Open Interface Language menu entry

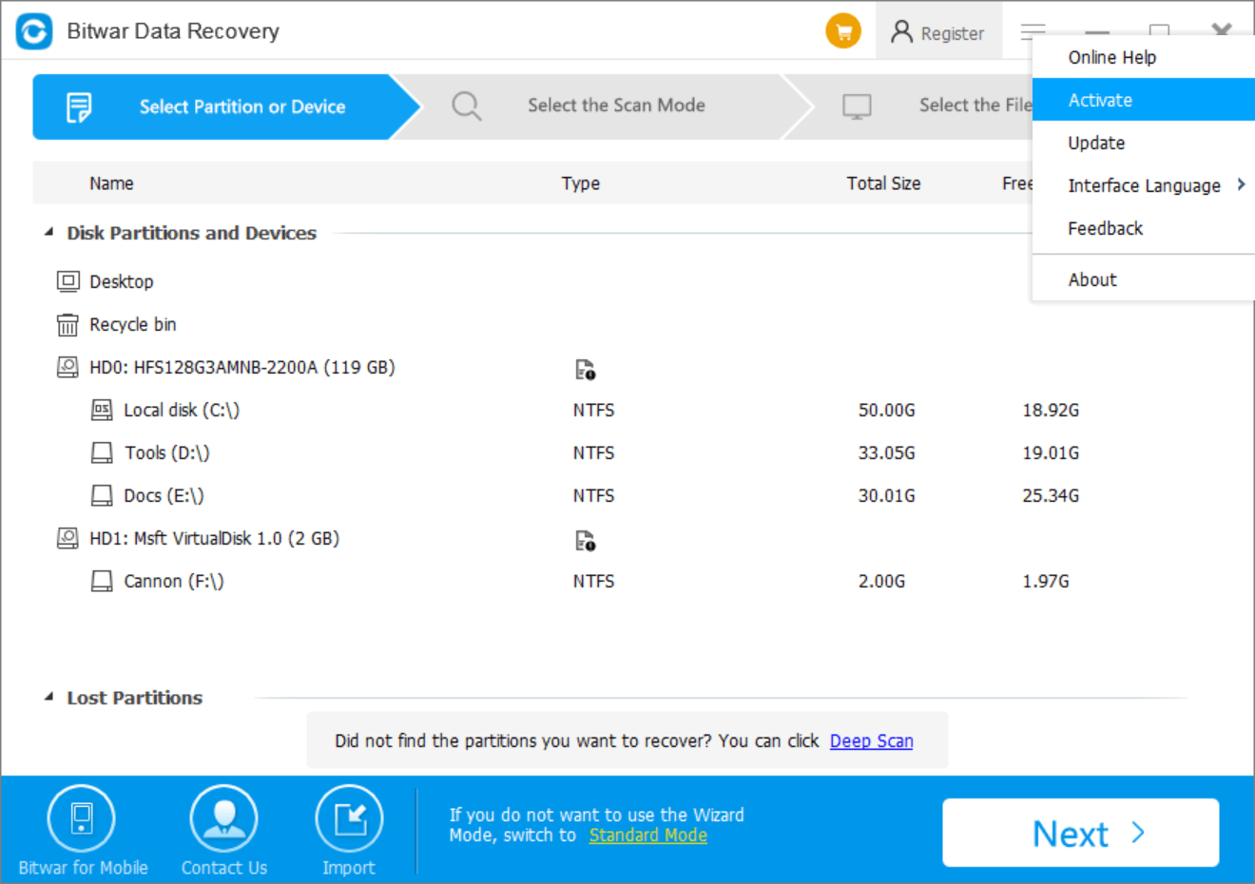pos(1144,185)
